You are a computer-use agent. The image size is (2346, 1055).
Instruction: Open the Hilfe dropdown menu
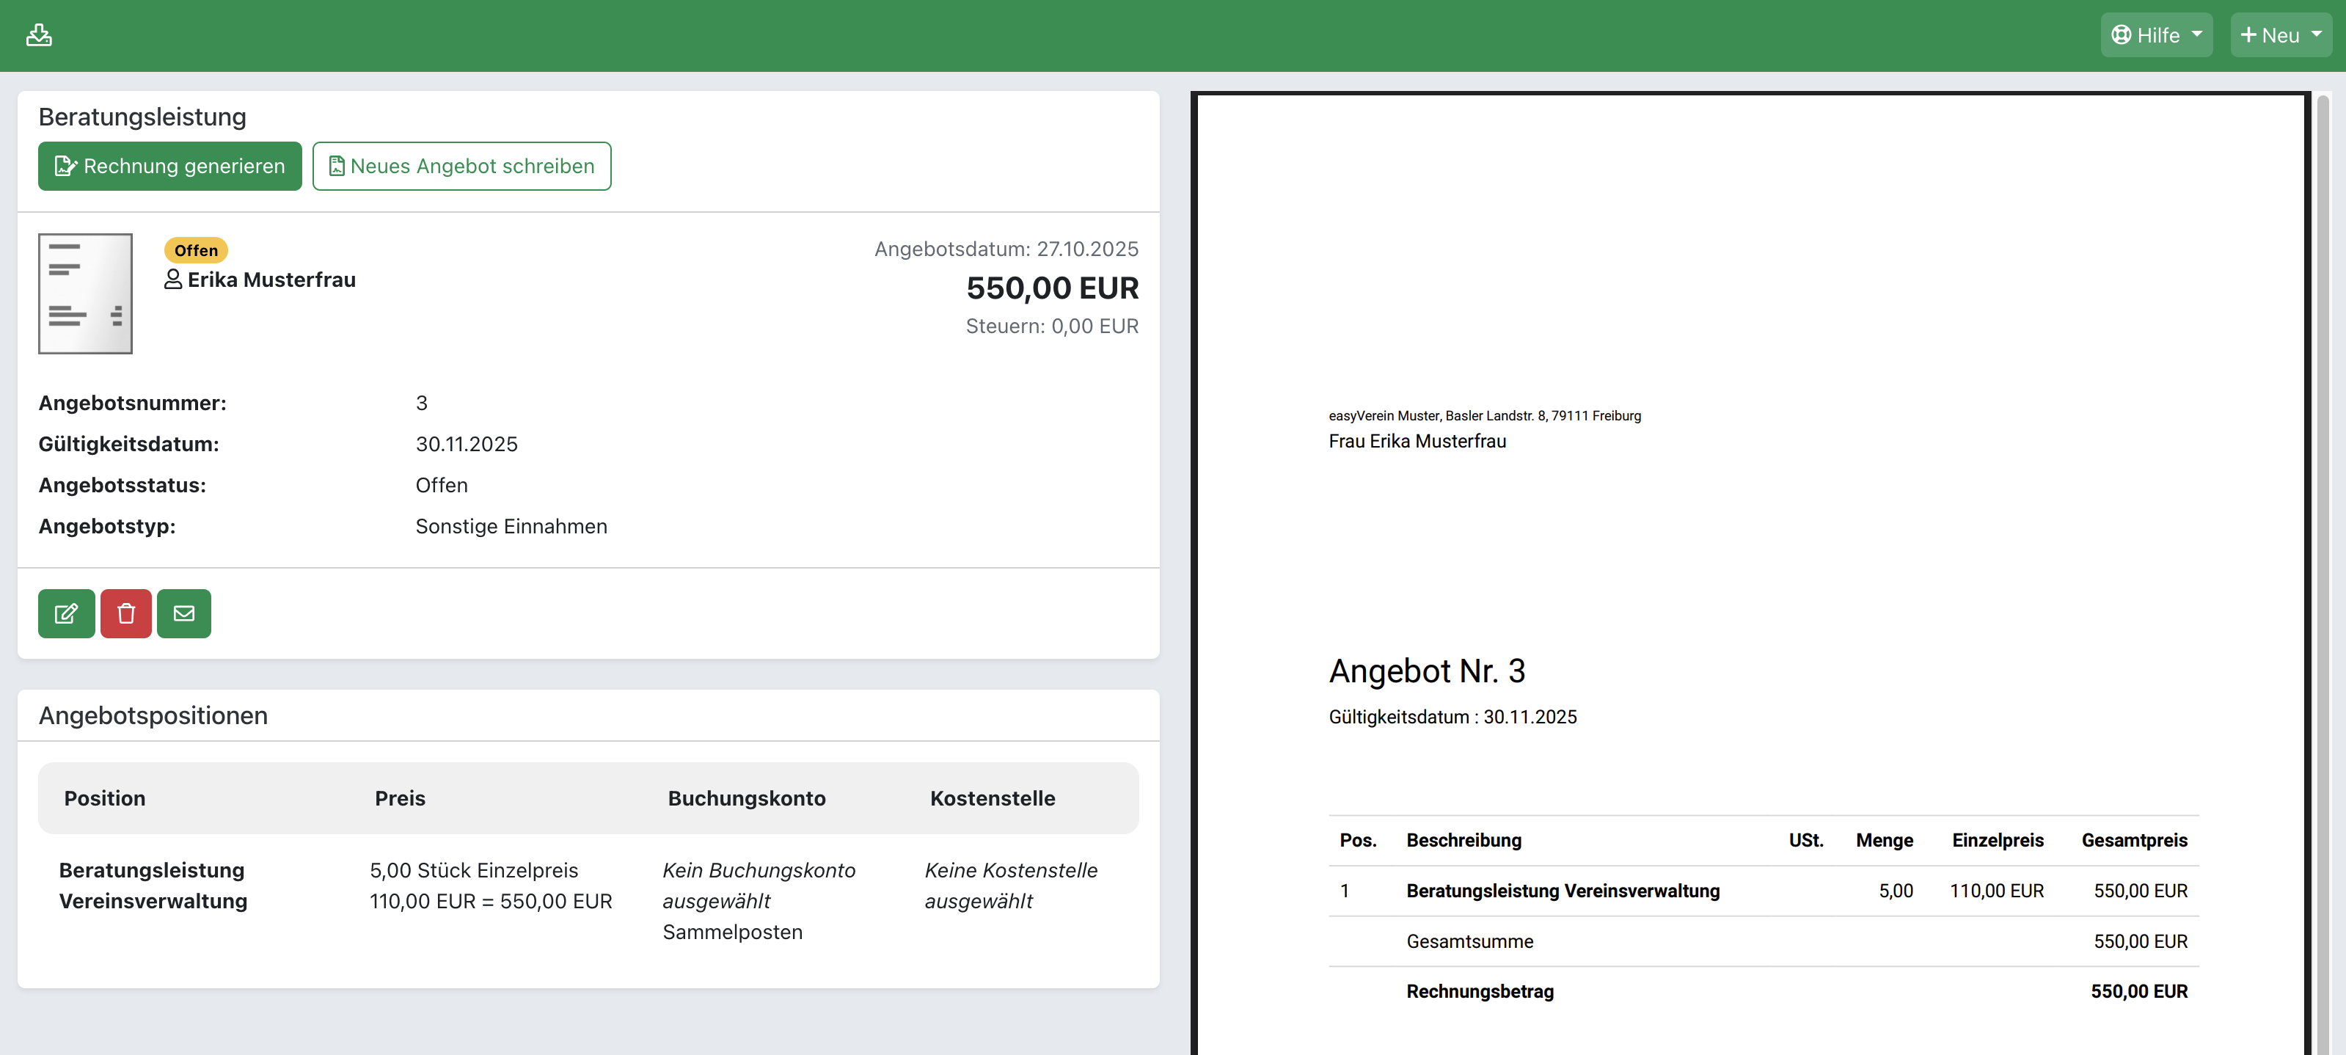pos(2156,34)
